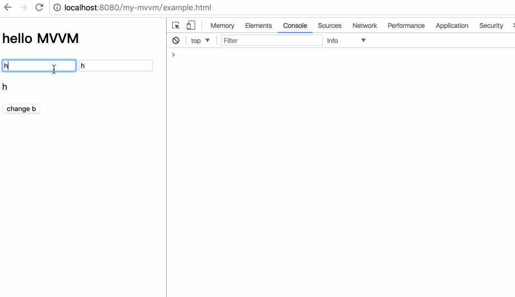515x297 pixels.
Task: Switch to the Memory tab
Action: (x=223, y=26)
